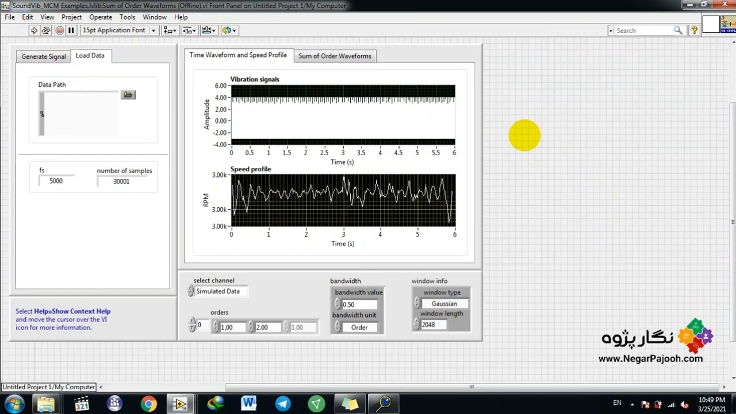
Task: Click the bandwidth value field
Action: [x=359, y=305]
